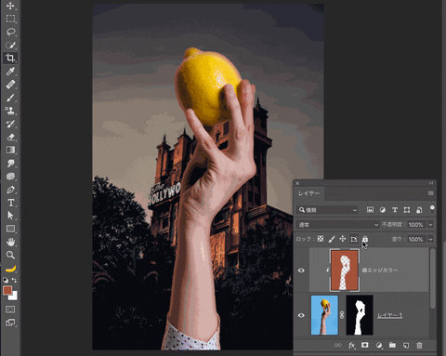
Task: Select the Pen tool
Action: pyautogui.click(x=10, y=190)
